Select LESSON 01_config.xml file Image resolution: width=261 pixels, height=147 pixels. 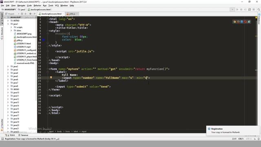(26, 50)
